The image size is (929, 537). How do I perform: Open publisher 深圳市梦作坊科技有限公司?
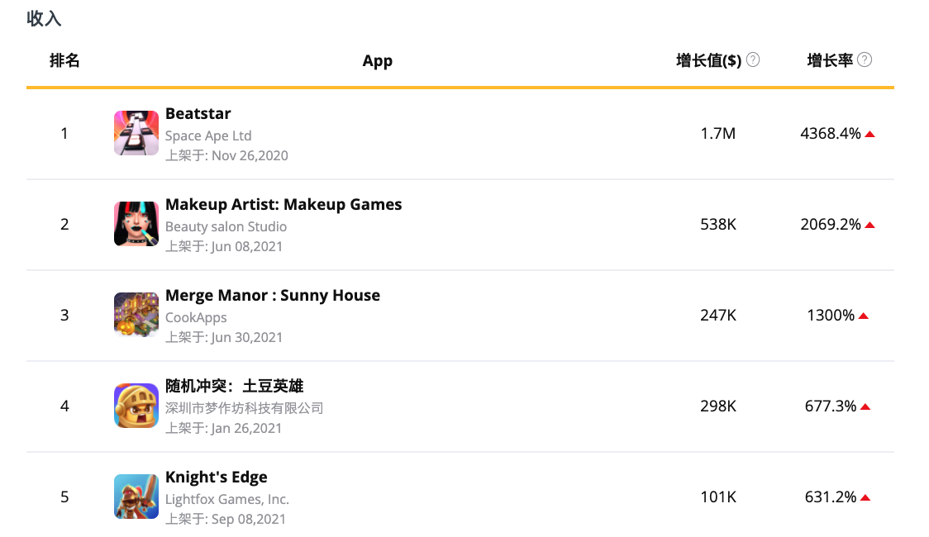[244, 408]
